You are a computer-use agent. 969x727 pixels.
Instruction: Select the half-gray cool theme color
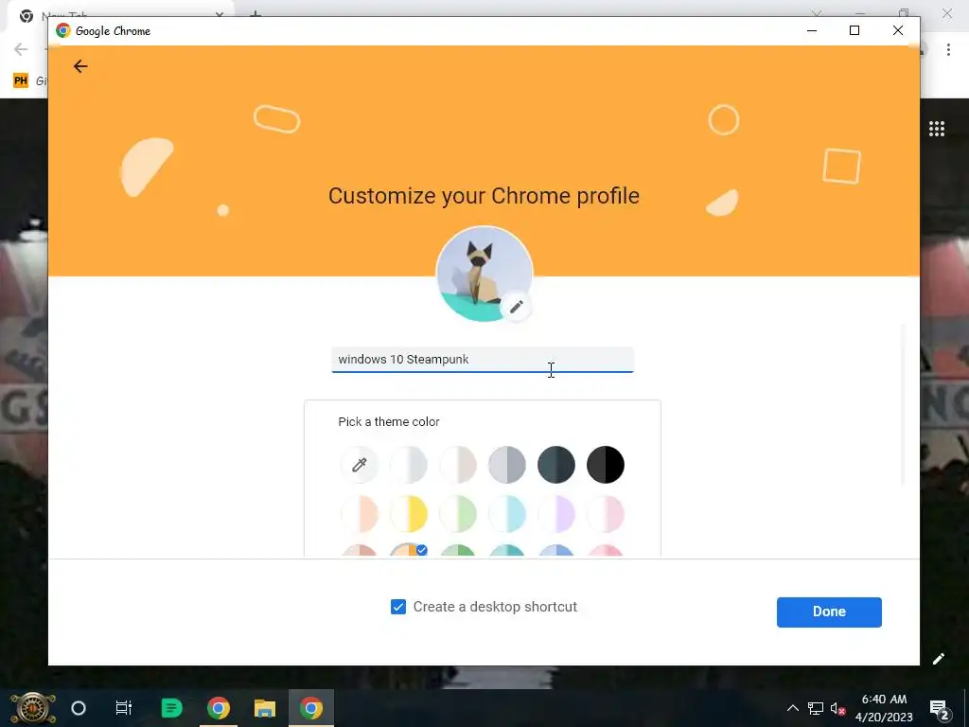[507, 464]
